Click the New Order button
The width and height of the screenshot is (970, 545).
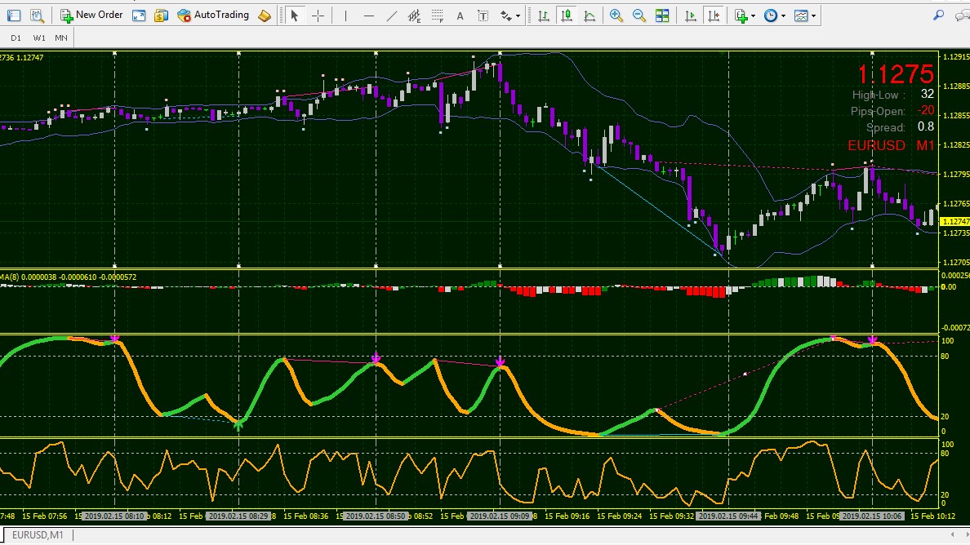[91, 16]
